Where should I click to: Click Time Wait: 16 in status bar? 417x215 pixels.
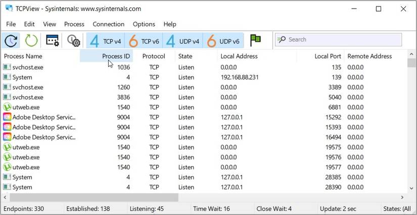(211, 208)
